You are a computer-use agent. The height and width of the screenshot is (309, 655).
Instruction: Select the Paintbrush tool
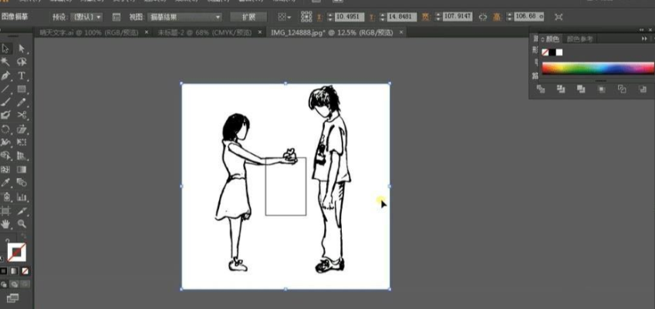pyautogui.click(x=5, y=102)
